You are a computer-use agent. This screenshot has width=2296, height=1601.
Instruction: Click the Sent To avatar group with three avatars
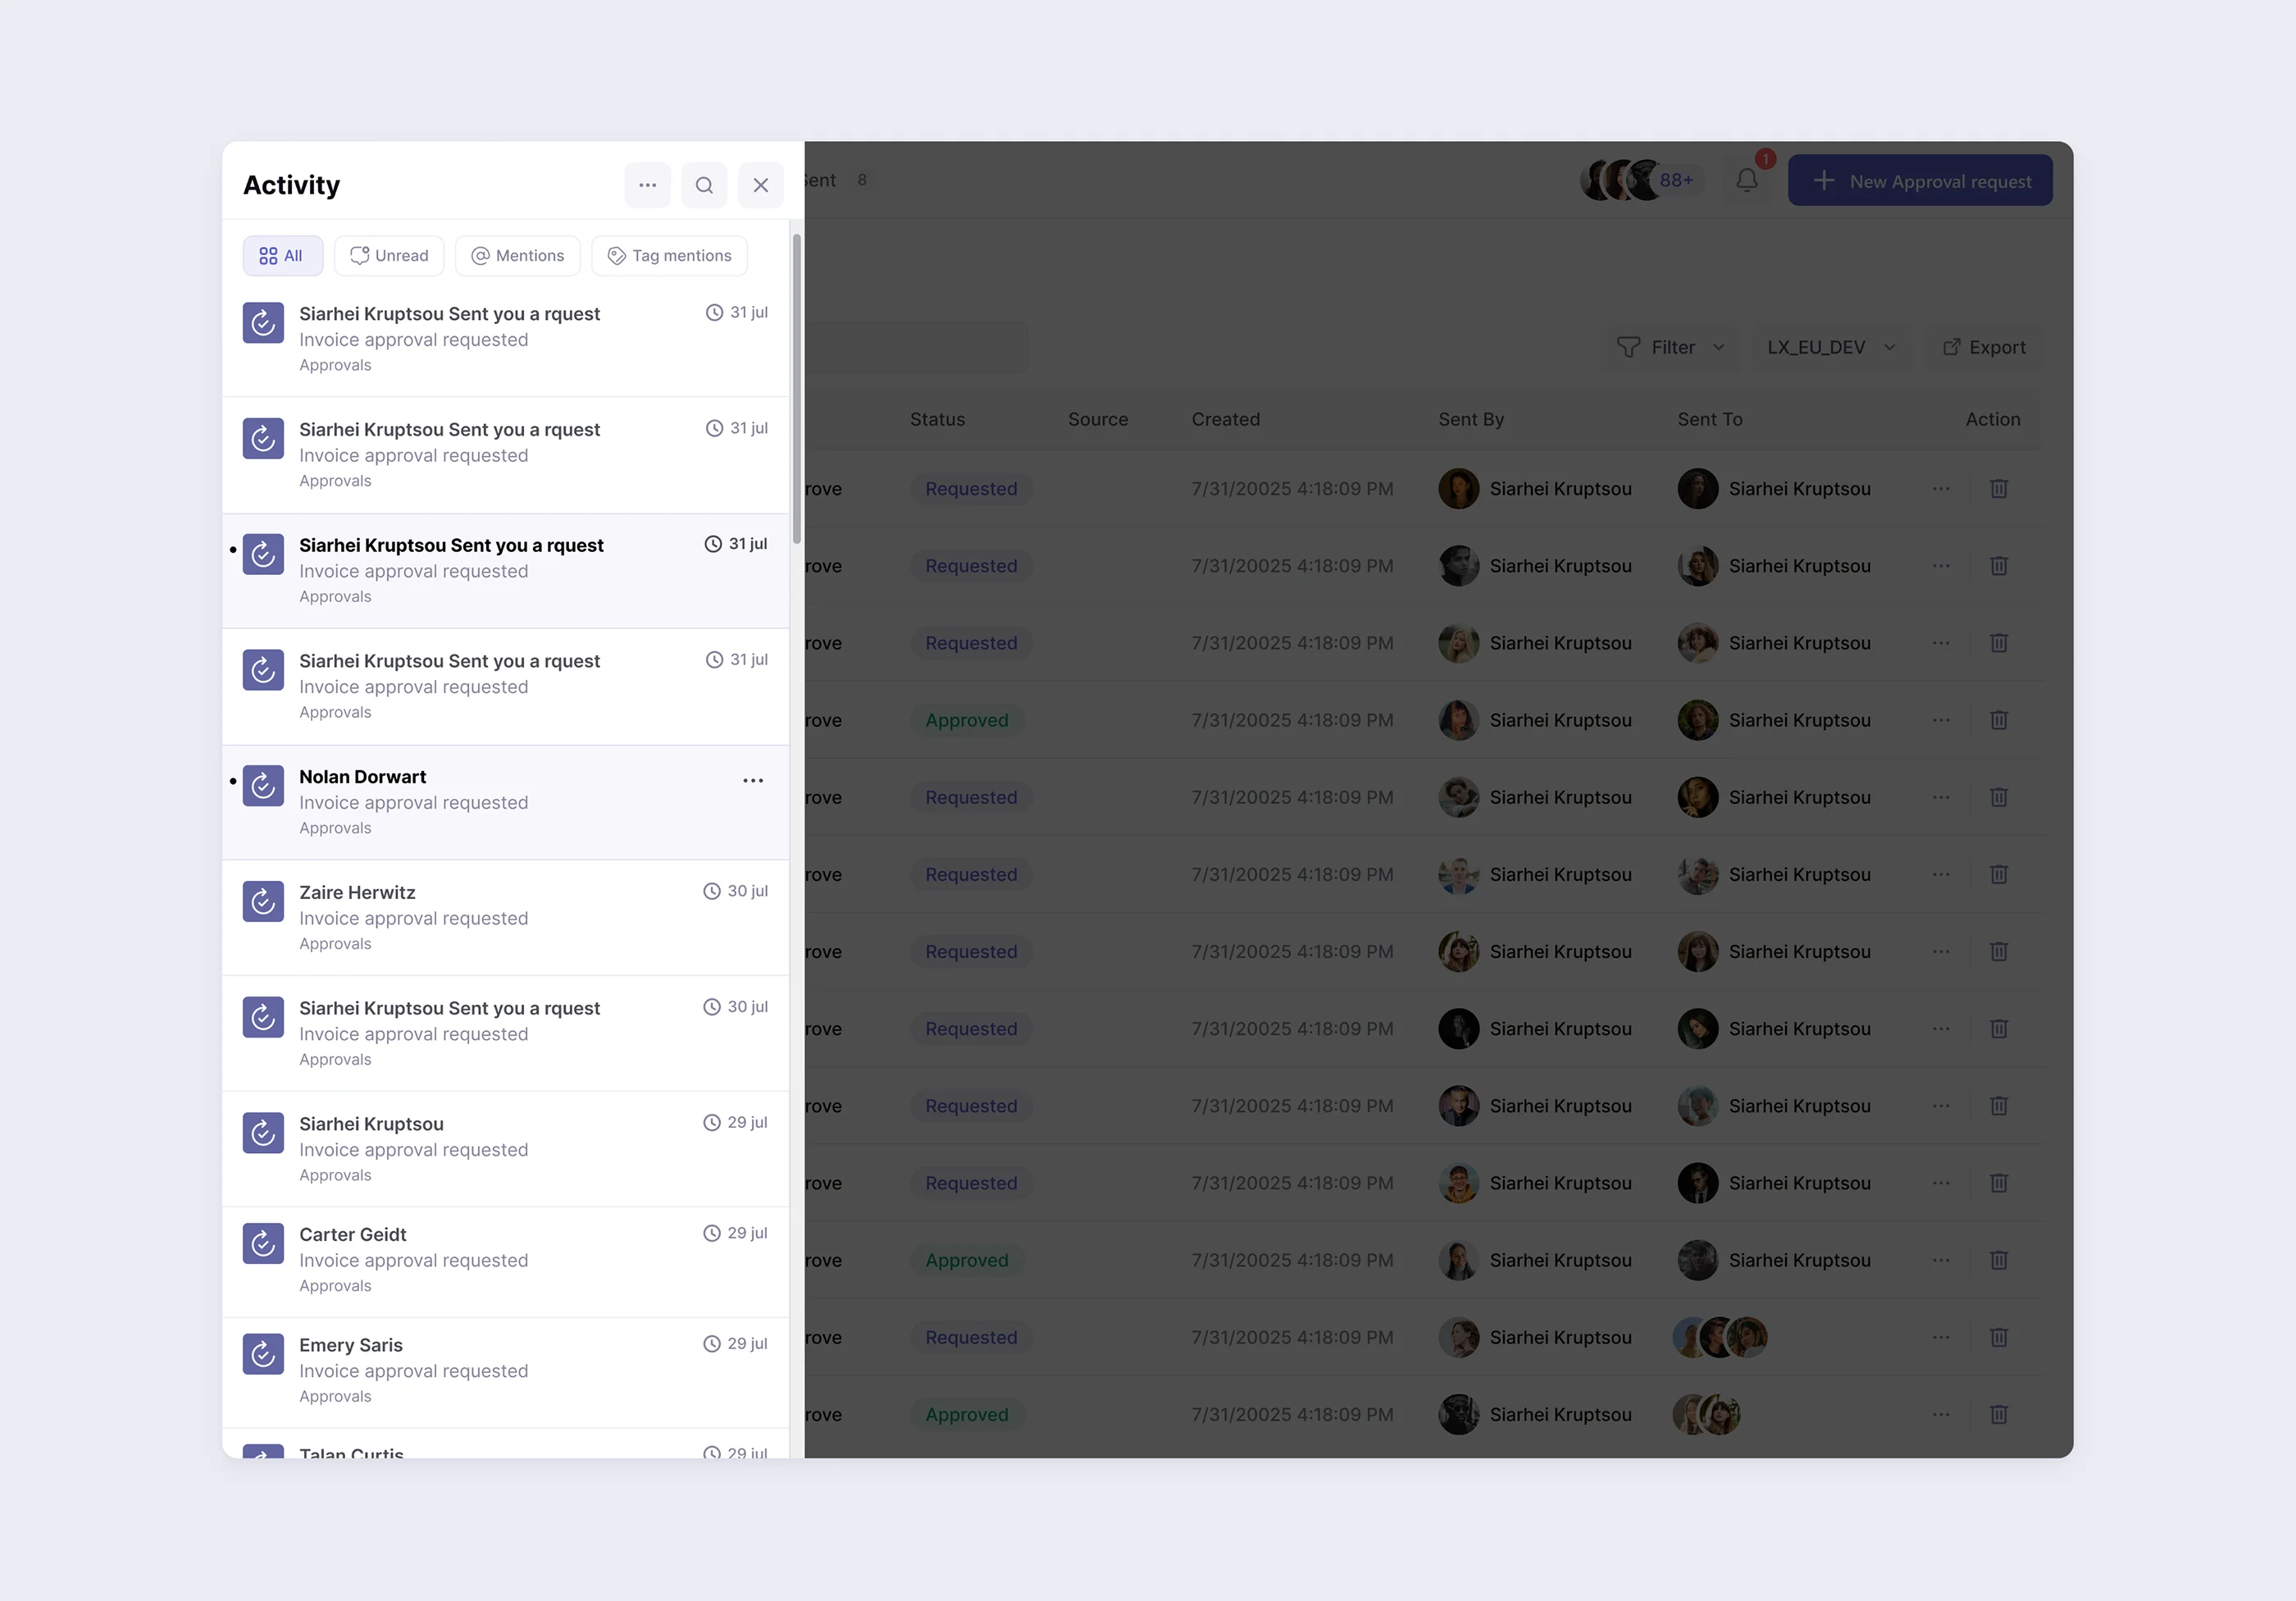(1720, 1337)
